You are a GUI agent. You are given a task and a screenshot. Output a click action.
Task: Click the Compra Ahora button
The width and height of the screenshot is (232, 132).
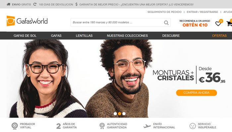[x=197, y=93]
